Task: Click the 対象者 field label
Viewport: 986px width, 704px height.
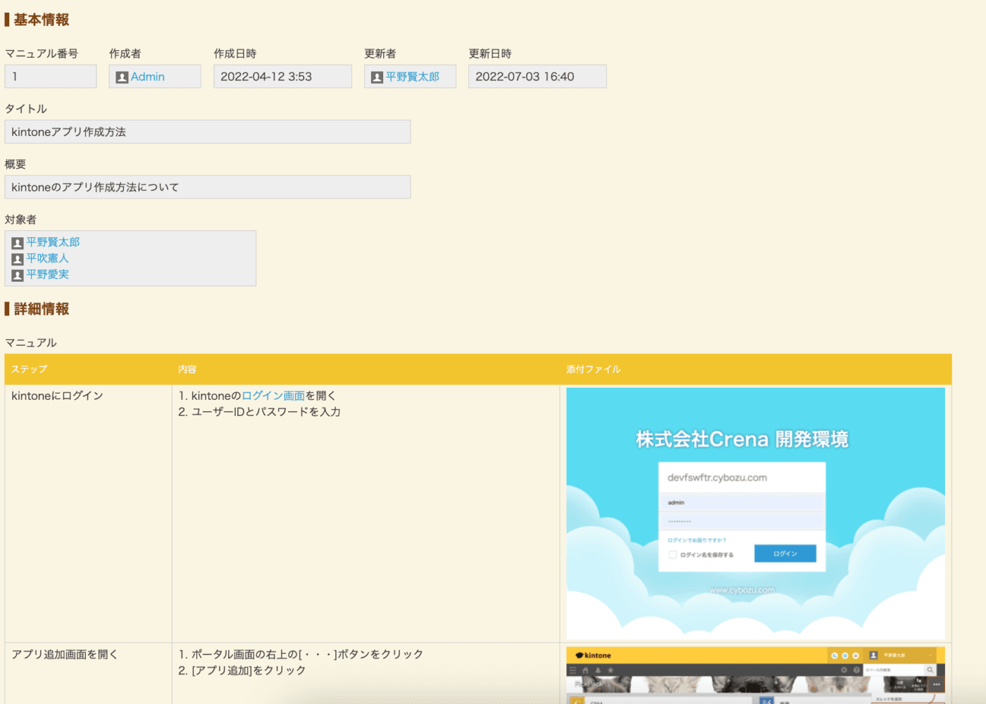Action: 20,220
